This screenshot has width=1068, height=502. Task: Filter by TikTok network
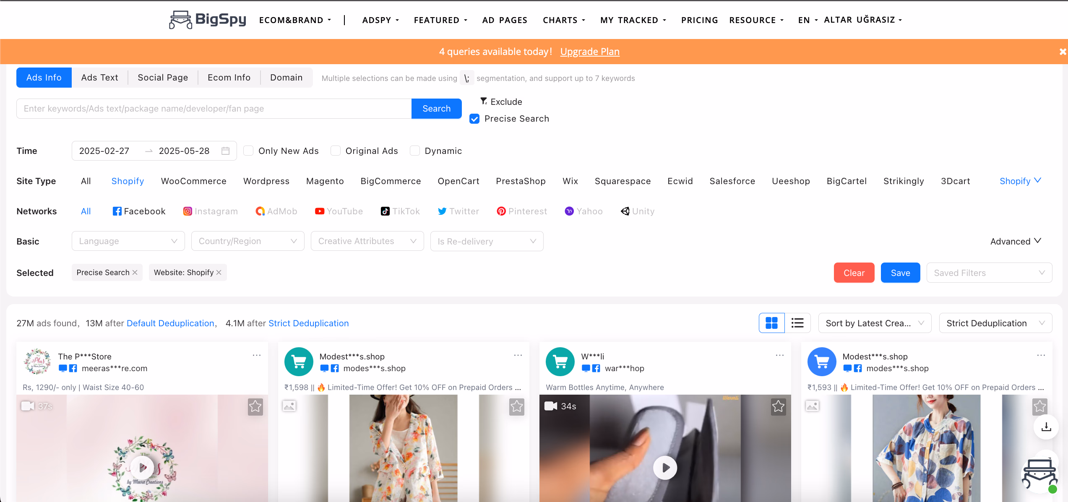tap(400, 211)
